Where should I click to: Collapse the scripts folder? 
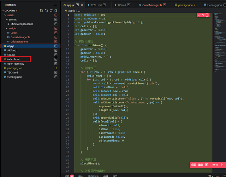[x=7, y=28]
